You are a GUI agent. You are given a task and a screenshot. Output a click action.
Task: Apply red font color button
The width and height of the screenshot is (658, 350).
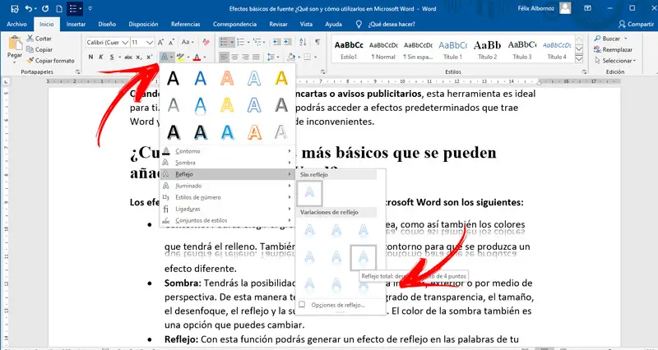point(197,57)
